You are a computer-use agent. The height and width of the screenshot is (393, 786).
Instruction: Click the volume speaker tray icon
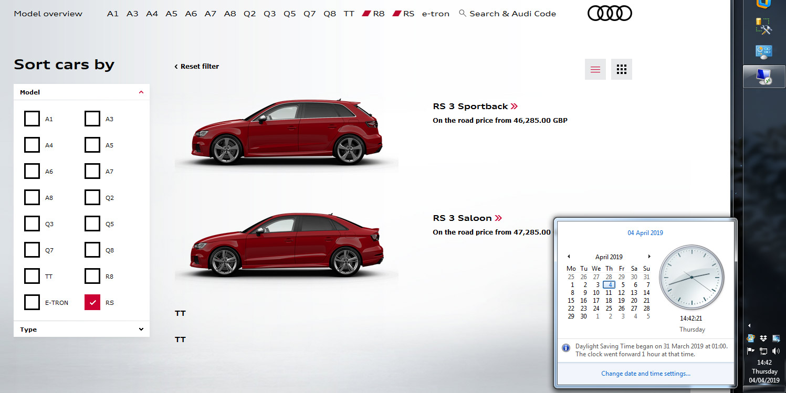776,350
